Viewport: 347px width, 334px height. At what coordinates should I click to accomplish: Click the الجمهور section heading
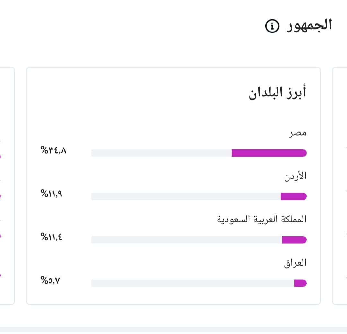tap(309, 25)
